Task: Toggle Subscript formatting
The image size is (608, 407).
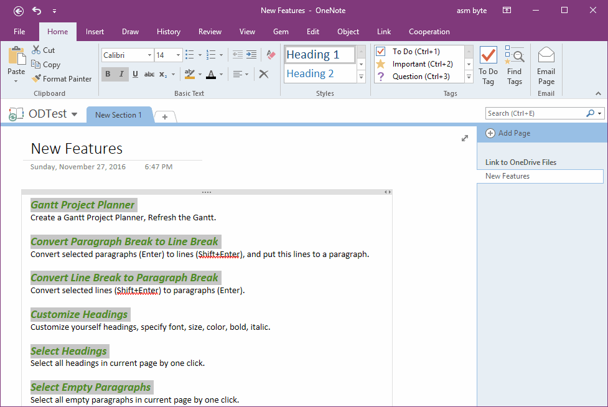Action: [x=163, y=74]
